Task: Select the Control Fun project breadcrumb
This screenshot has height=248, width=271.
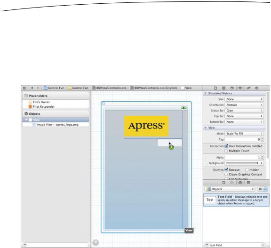Action: 54,88
